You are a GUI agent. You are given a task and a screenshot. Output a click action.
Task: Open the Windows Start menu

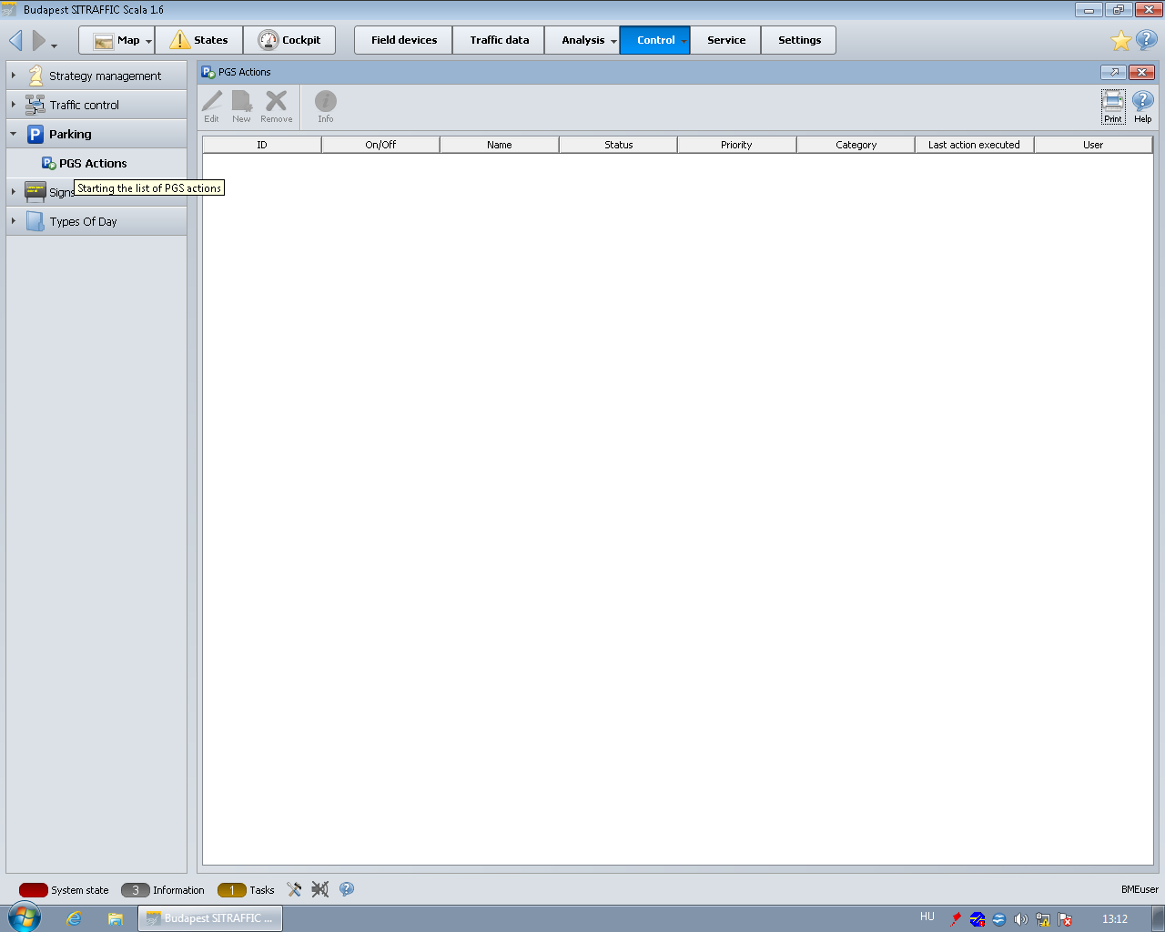pyautogui.click(x=25, y=917)
